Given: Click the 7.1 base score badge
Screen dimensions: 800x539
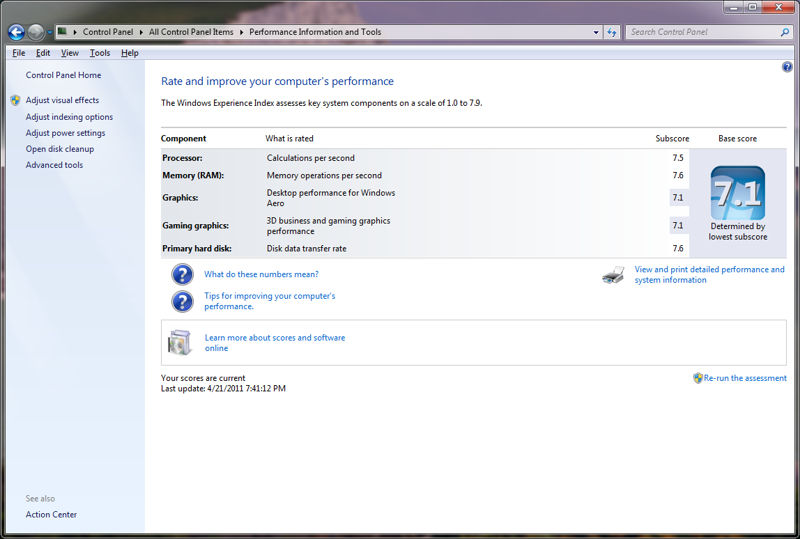Looking at the screenshot, I should pyautogui.click(x=738, y=193).
